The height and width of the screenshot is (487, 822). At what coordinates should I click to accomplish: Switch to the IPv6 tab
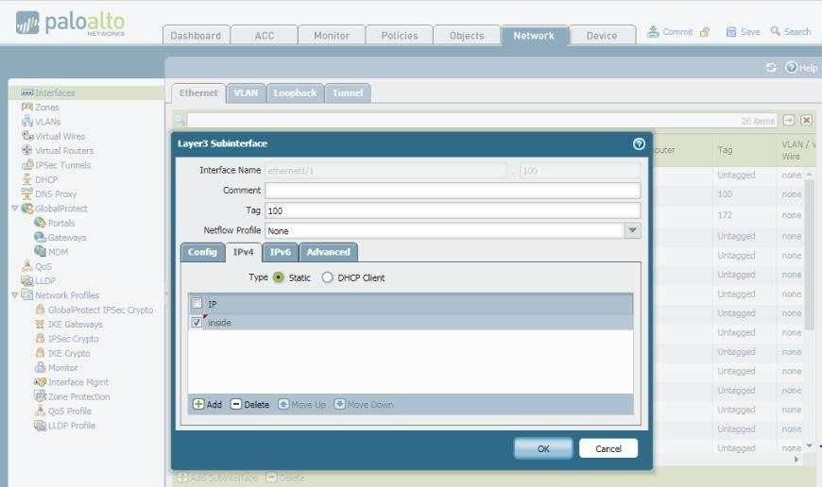click(281, 252)
